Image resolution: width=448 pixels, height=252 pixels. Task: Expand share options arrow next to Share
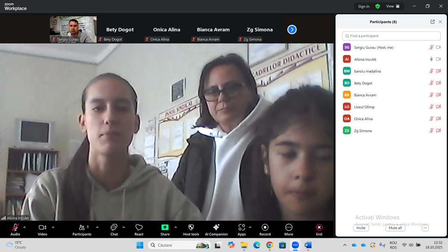[x=176, y=227]
